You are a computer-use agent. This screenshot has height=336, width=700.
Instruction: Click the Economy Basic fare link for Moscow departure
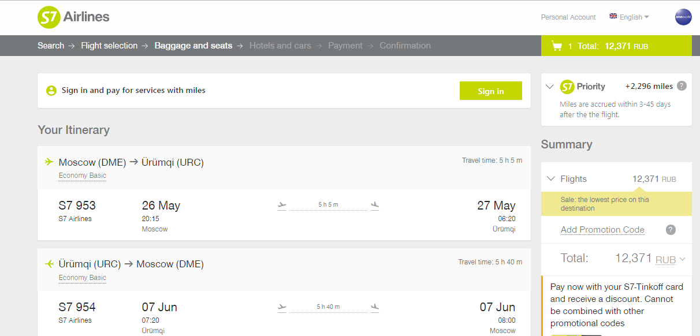pyautogui.click(x=83, y=176)
